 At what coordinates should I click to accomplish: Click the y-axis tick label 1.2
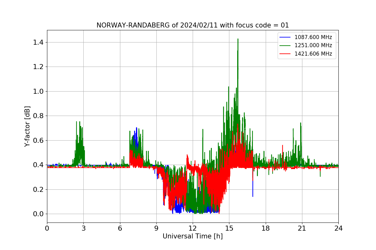(39, 67)
